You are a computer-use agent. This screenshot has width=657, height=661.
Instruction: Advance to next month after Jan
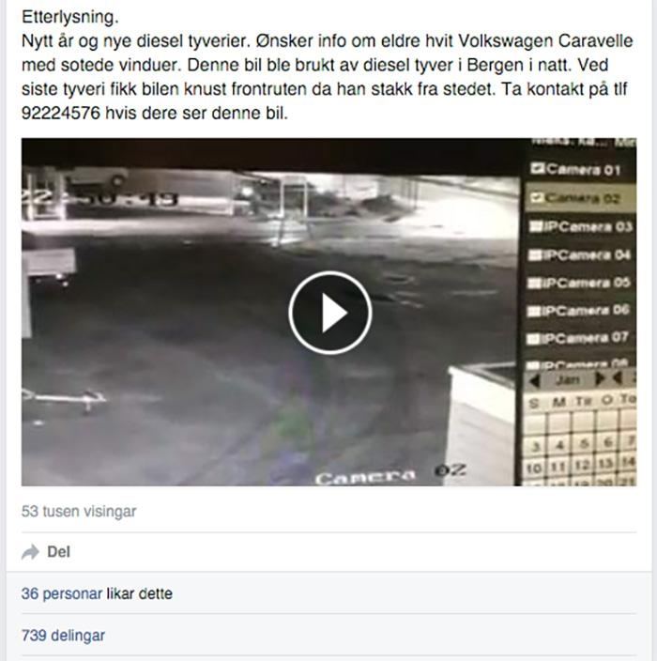pyautogui.click(x=600, y=379)
